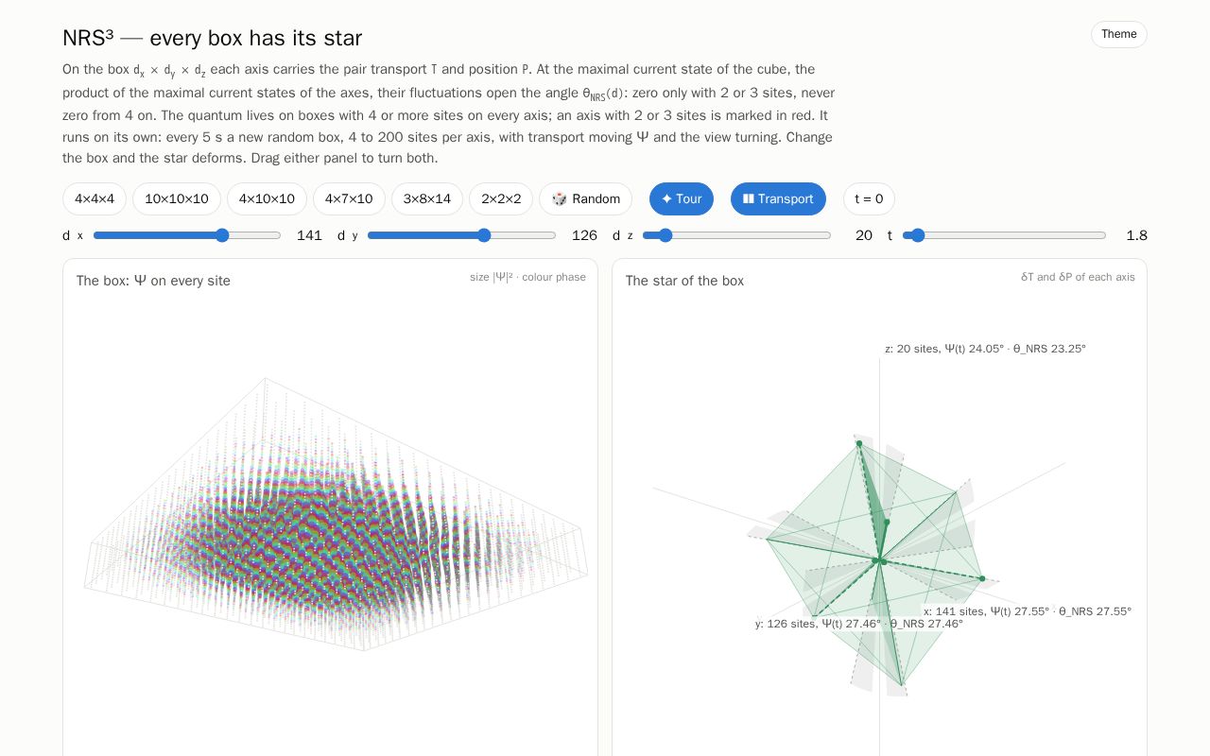Switch the Theme
The height and width of the screenshot is (756, 1210).
(x=1119, y=34)
